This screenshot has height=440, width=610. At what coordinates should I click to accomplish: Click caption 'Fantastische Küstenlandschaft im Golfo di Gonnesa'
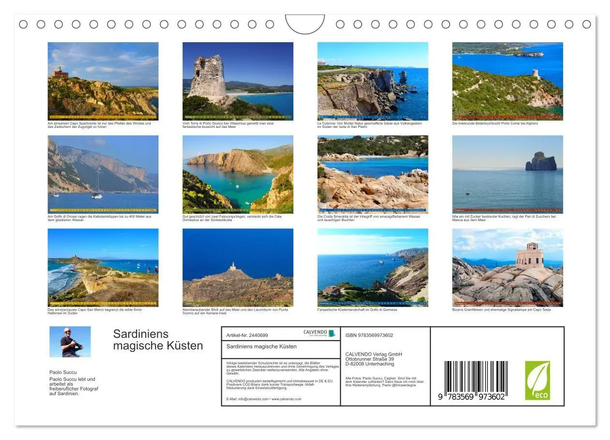357,310
